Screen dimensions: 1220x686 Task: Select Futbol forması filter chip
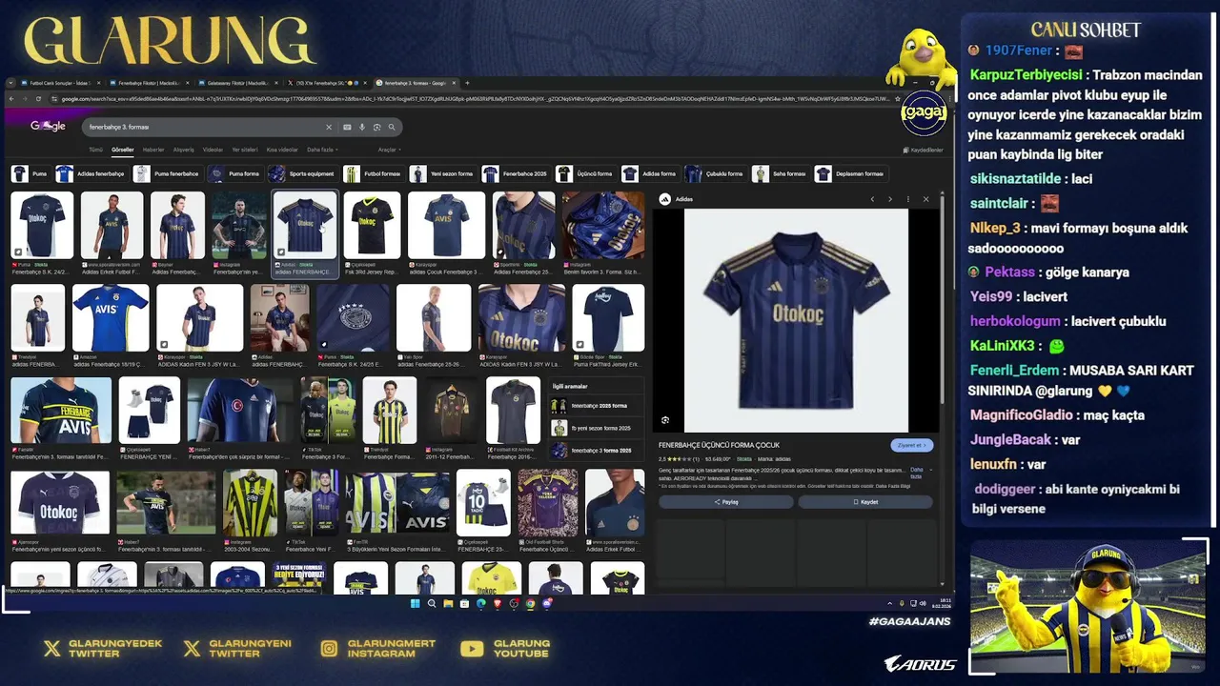(373, 173)
